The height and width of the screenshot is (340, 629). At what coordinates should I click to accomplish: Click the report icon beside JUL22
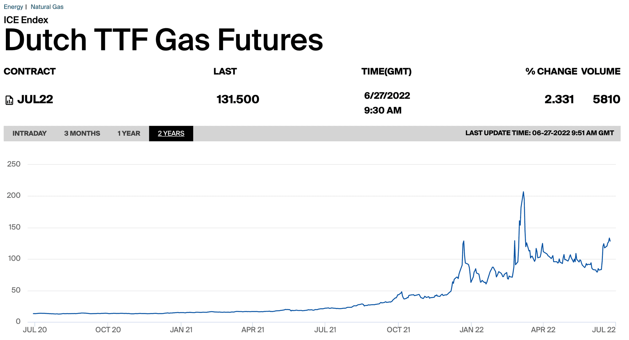[9, 100]
